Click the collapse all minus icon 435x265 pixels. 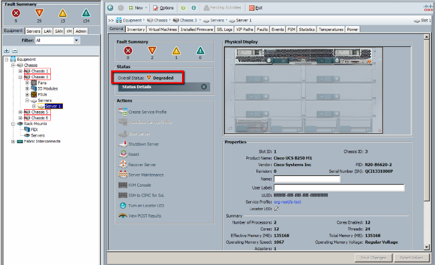15,51
